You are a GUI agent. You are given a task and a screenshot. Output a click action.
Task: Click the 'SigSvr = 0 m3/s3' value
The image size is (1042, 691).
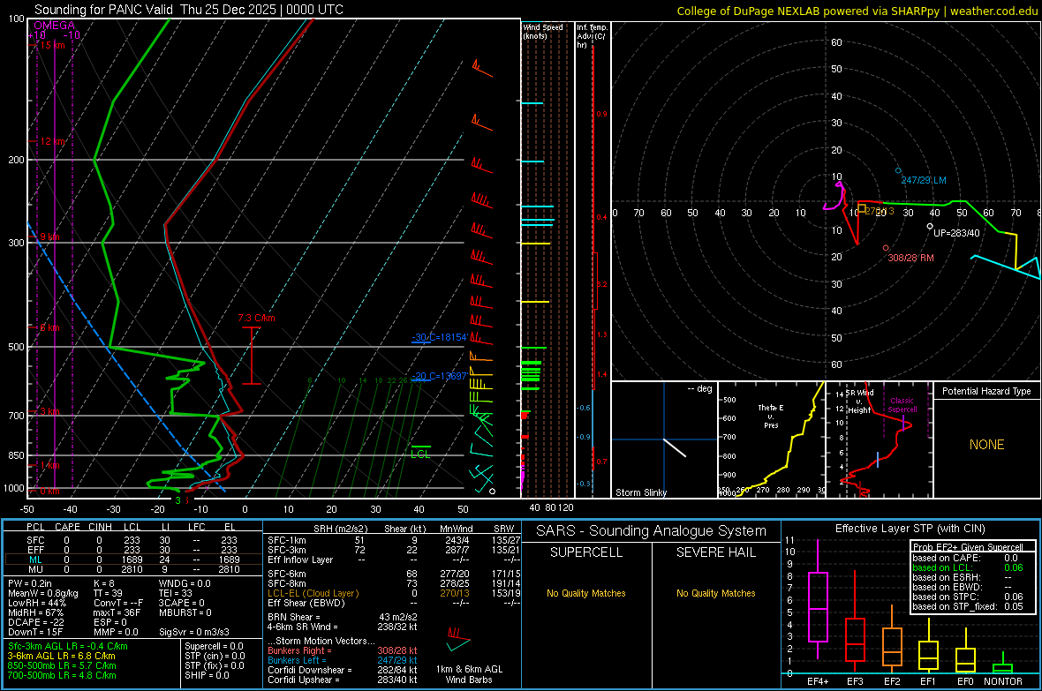tap(194, 632)
